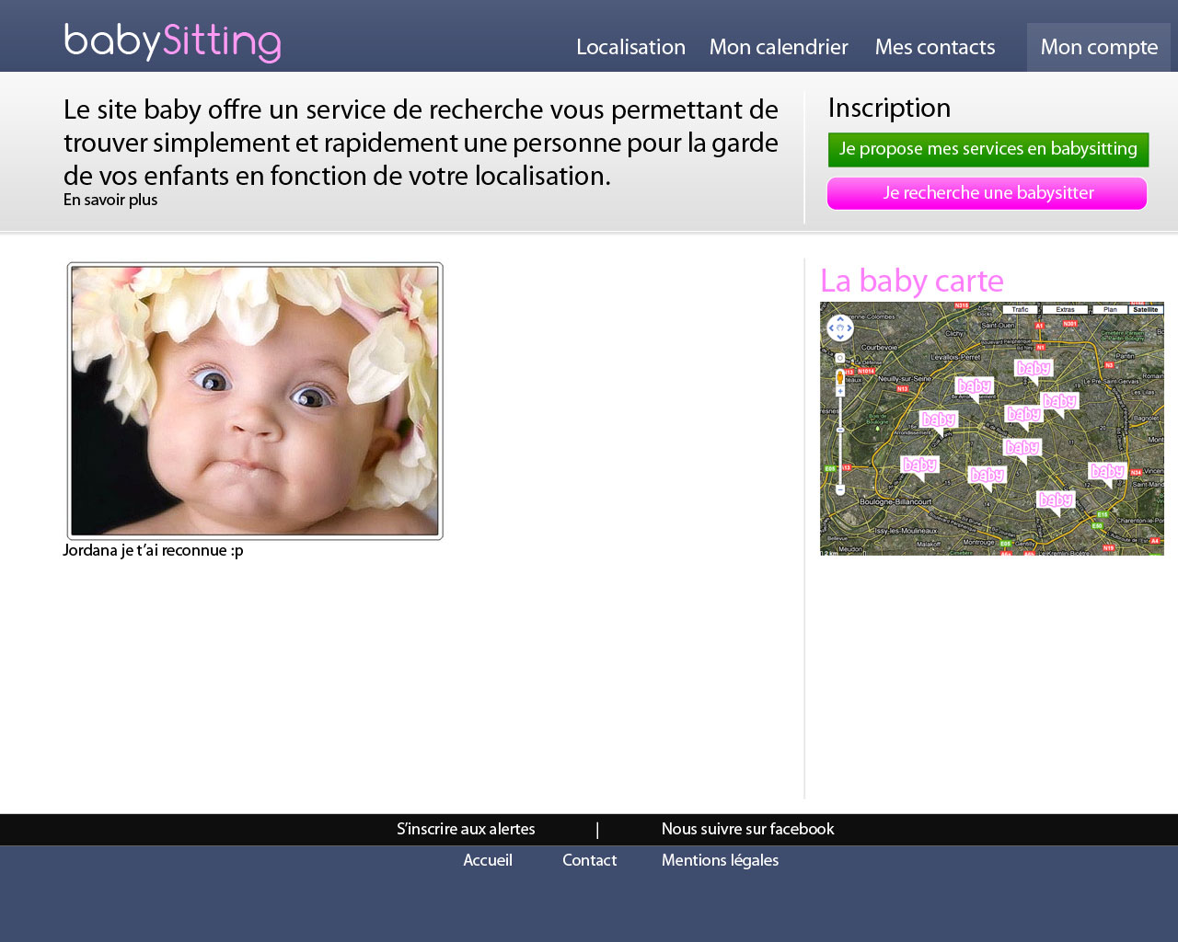Viewport: 1178px width, 942px height.
Task: Click the baby marker below Levallois-Perret
Action: (974, 387)
